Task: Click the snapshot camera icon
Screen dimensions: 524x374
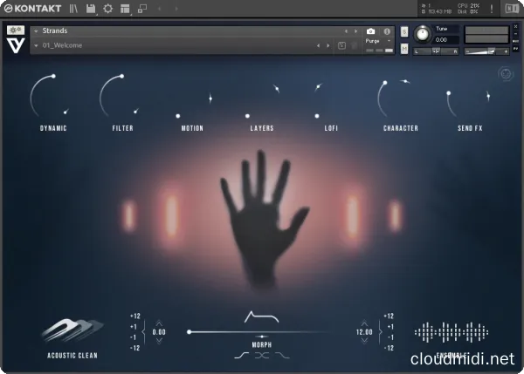Action: [370, 31]
